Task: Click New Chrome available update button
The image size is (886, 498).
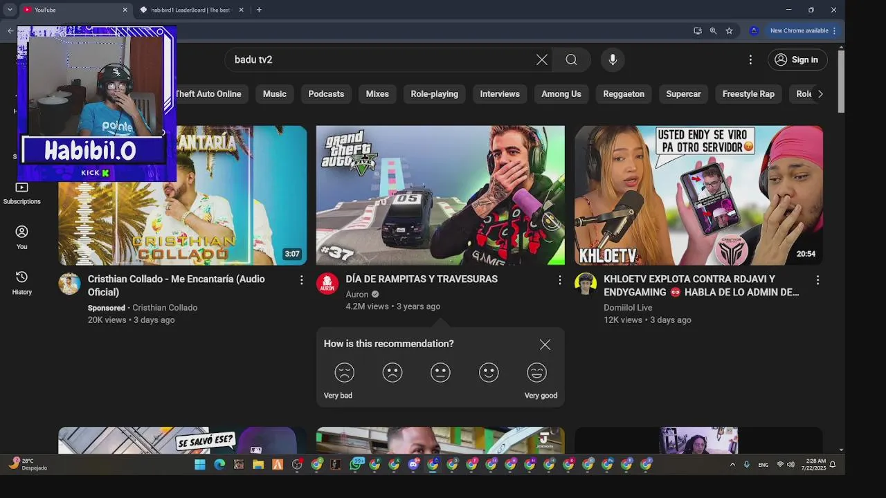Action: (803, 30)
